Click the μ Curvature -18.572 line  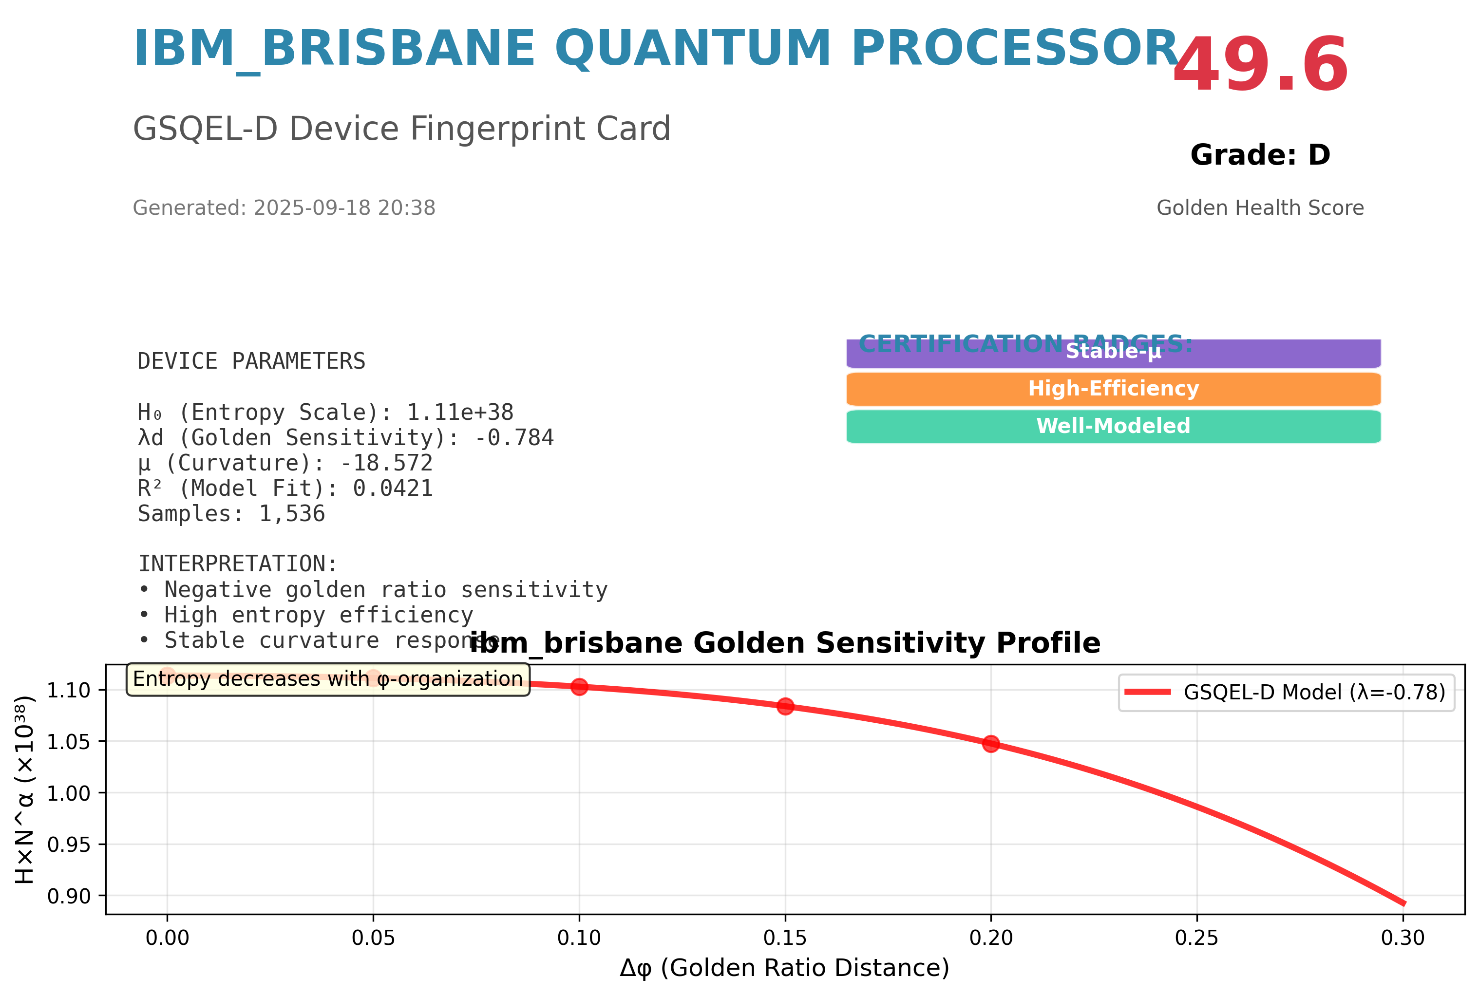point(285,464)
